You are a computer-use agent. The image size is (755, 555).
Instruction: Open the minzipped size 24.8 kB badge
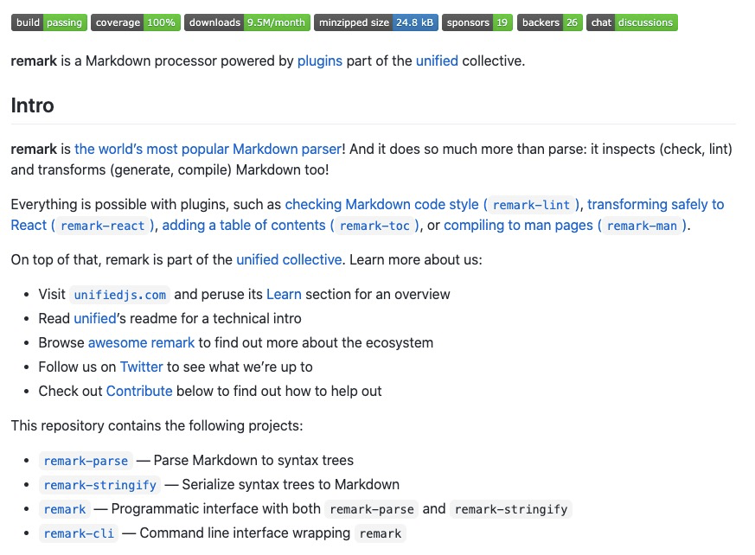click(376, 22)
